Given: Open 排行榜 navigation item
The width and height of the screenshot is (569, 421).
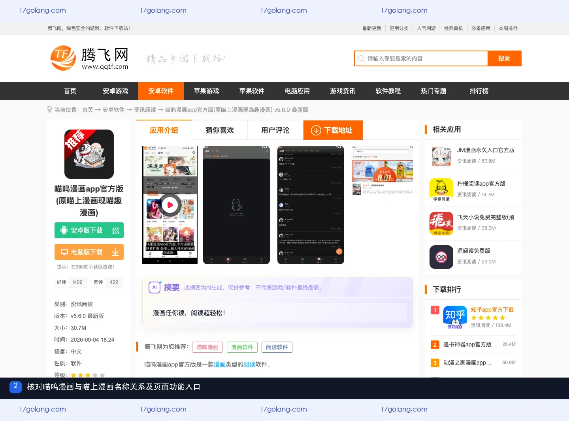Looking at the screenshot, I should click(479, 91).
